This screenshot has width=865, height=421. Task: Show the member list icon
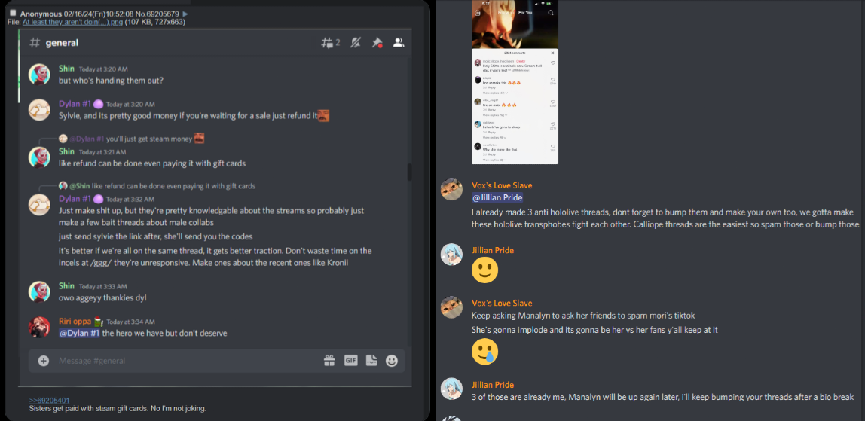click(x=399, y=42)
